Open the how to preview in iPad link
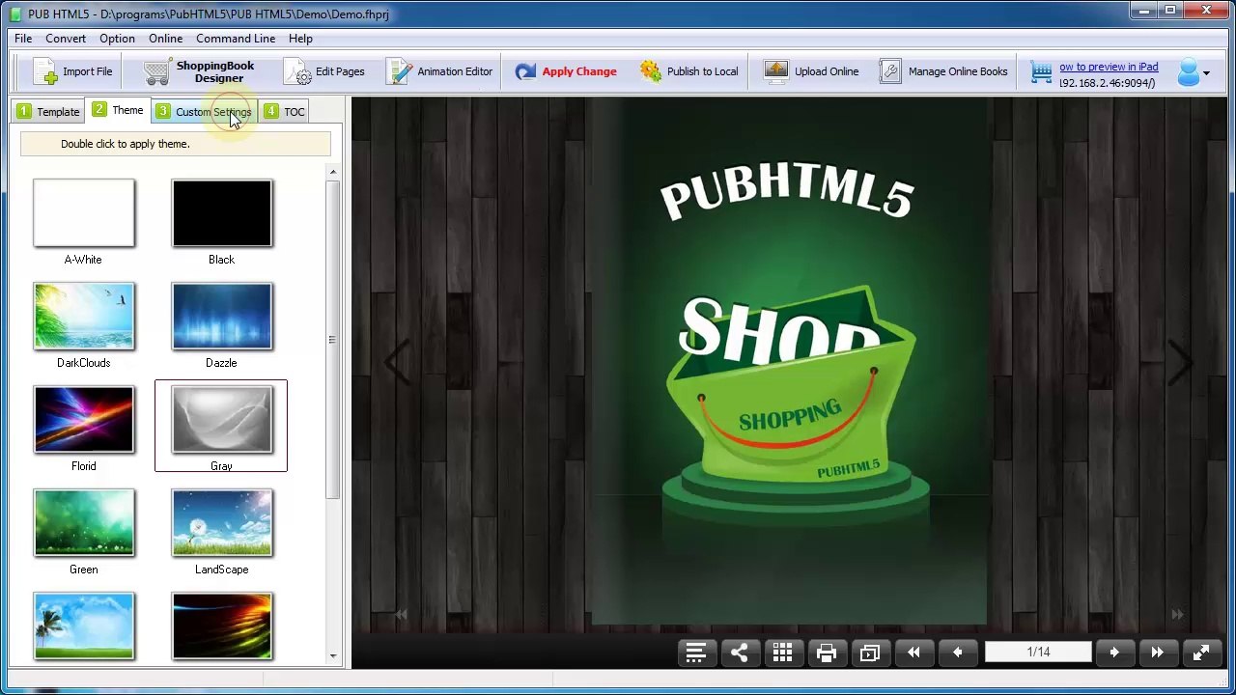Image resolution: width=1236 pixels, height=695 pixels. coord(1109,67)
